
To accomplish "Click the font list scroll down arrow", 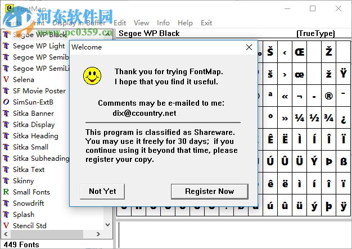I will click(x=108, y=224).
